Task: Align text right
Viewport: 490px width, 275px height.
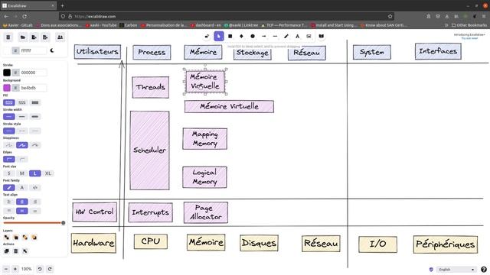Action: pyautogui.click(x=35, y=202)
